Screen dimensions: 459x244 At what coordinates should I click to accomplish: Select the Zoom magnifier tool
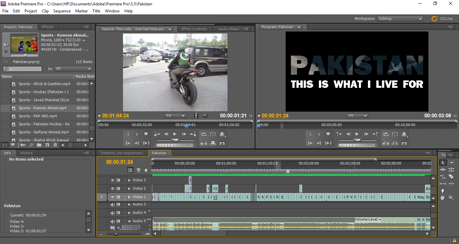coord(451,198)
